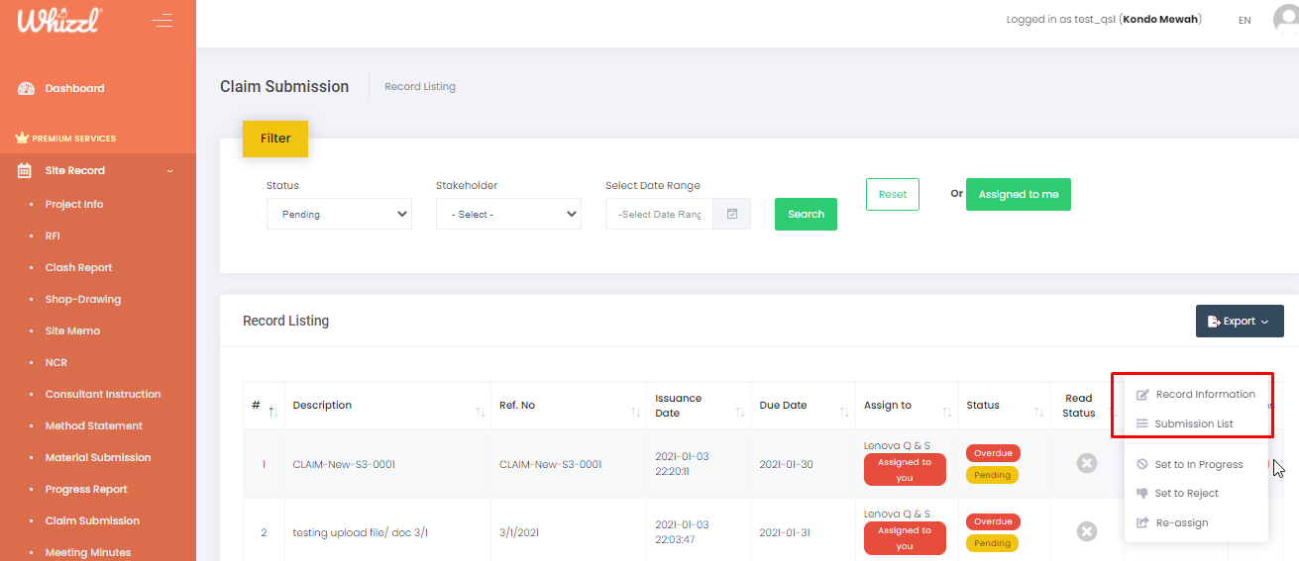1299x561 pixels.
Task: Choose Record Information from the context menu
Action: tap(1204, 394)
